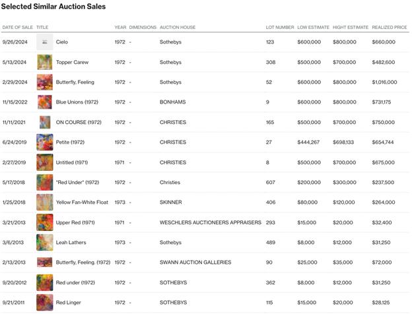Image resolution: width=412 pixels, height=314 pixels.
Task: Click the Title column header
Action: 42,28
